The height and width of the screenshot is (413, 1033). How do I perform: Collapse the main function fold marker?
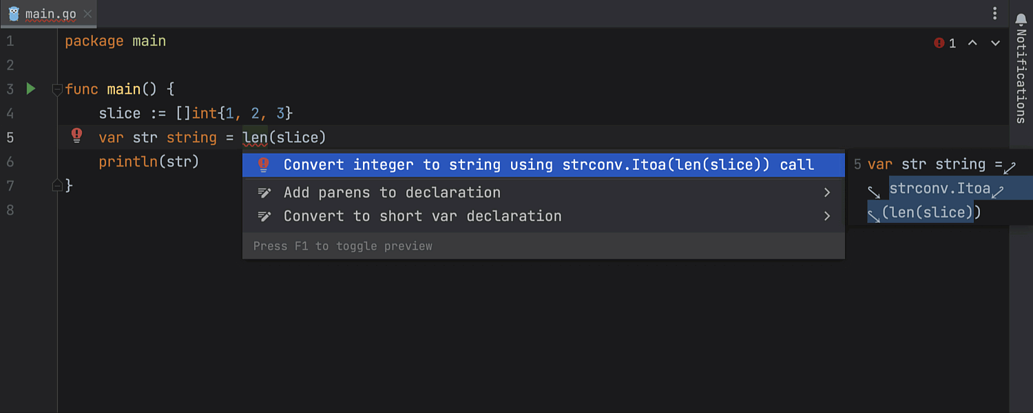click(x=57, y=89)
